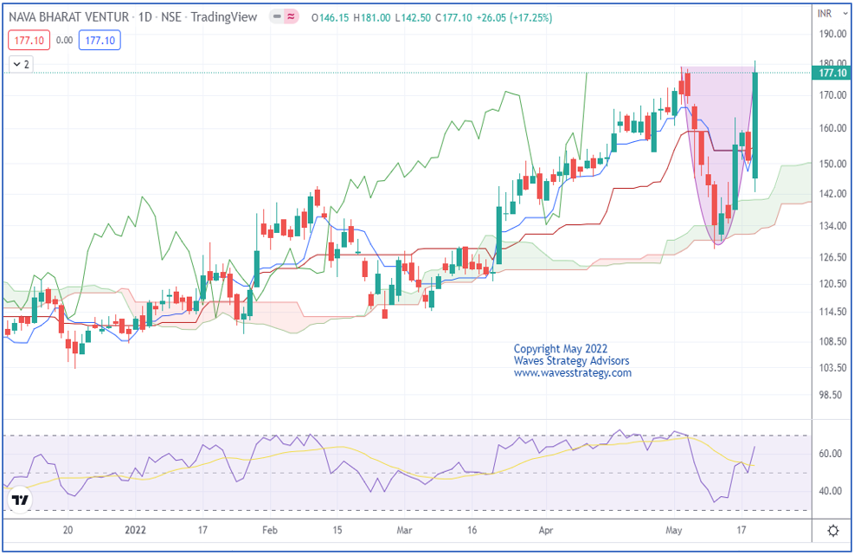Click the blue 177.10 buy price box
This screenshot has height=555, width=854.
(x=100, y=41)
